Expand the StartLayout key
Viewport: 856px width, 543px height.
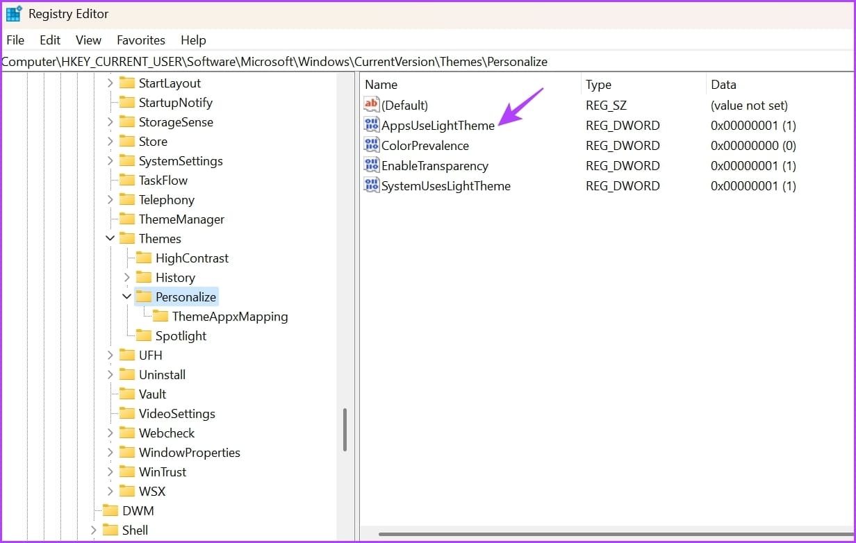click(x=110, y=83)
